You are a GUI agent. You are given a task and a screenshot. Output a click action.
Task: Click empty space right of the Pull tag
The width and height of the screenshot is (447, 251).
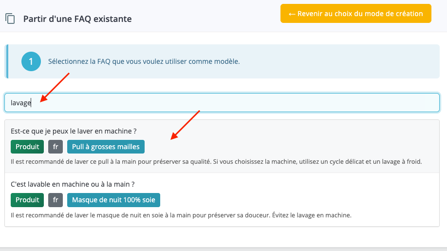tap(292, 147)
